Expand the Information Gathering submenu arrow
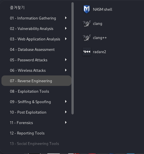 coord(66,18)
